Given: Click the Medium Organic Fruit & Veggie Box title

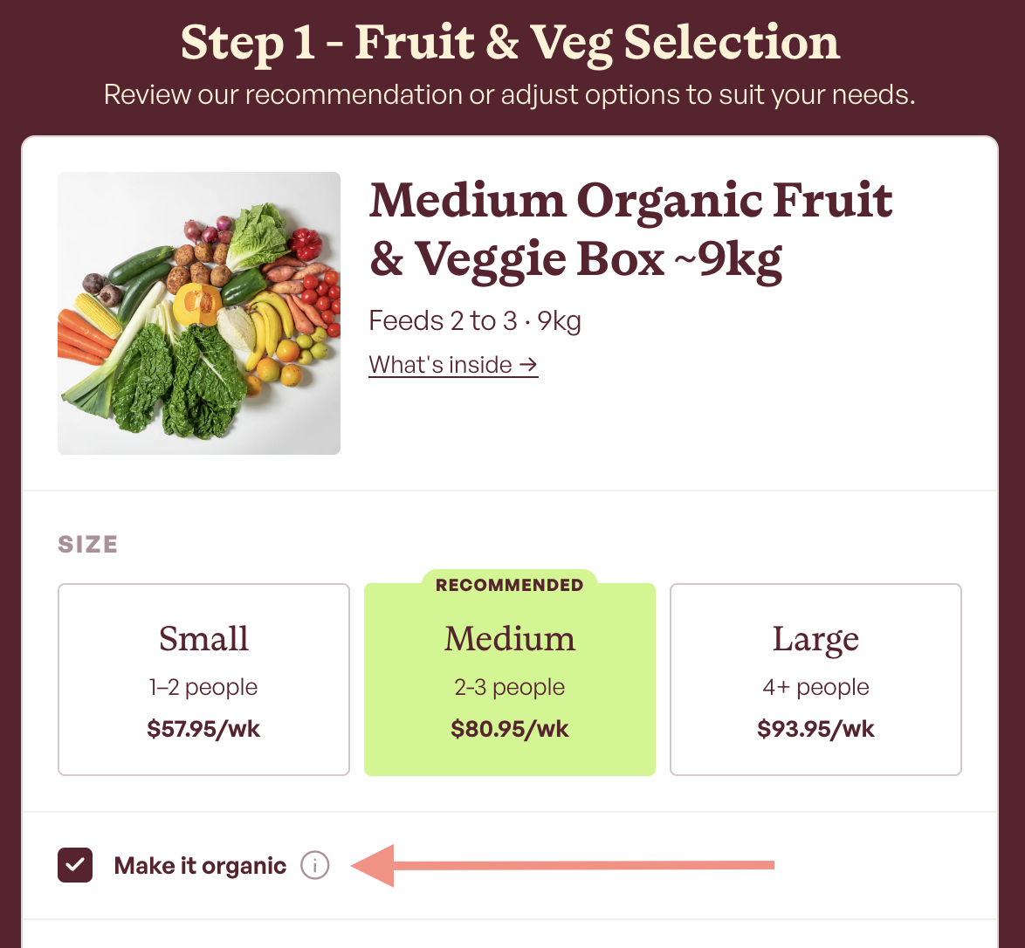Looking at the screenshot, I should (631, 230).
